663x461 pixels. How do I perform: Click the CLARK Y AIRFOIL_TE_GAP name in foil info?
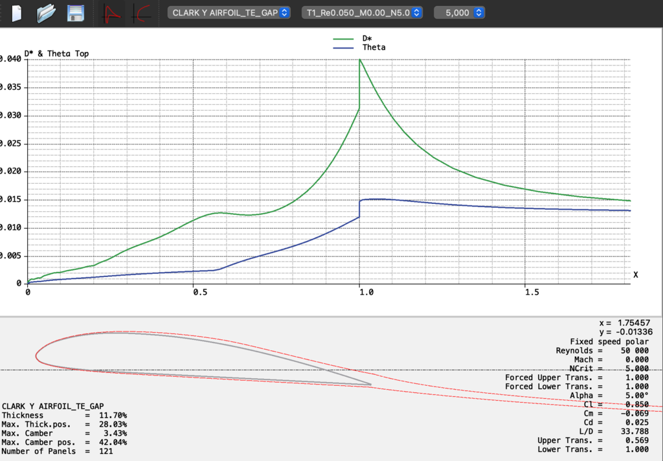(52, 406)
